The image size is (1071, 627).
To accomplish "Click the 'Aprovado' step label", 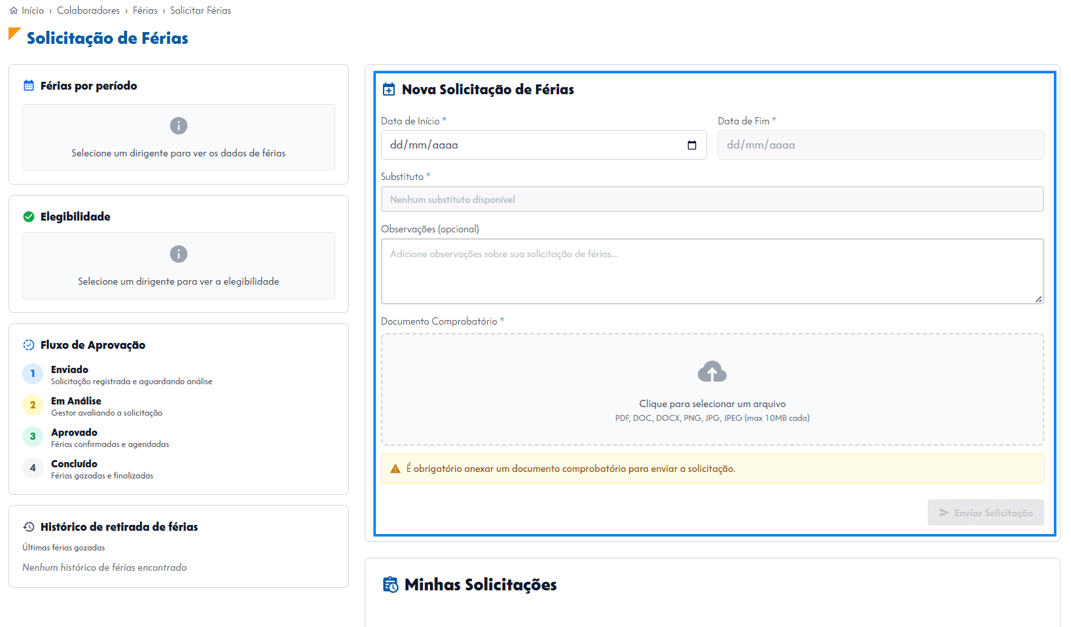I will [x=74, y=433].
